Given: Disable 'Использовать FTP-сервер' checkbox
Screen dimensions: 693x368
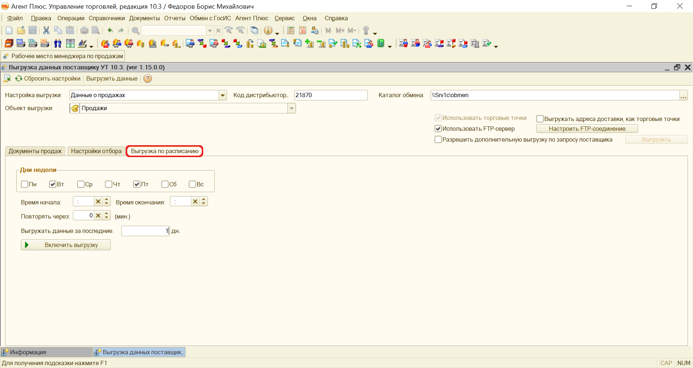Looking at the screenshot, I should tap(438, 129).
